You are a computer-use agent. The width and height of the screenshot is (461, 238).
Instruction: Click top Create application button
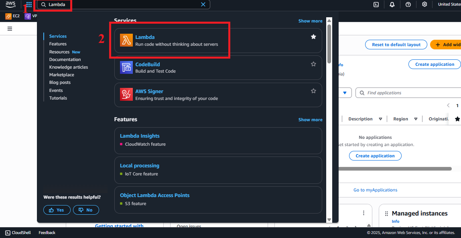pyautogui.click(x=435, y=64)
